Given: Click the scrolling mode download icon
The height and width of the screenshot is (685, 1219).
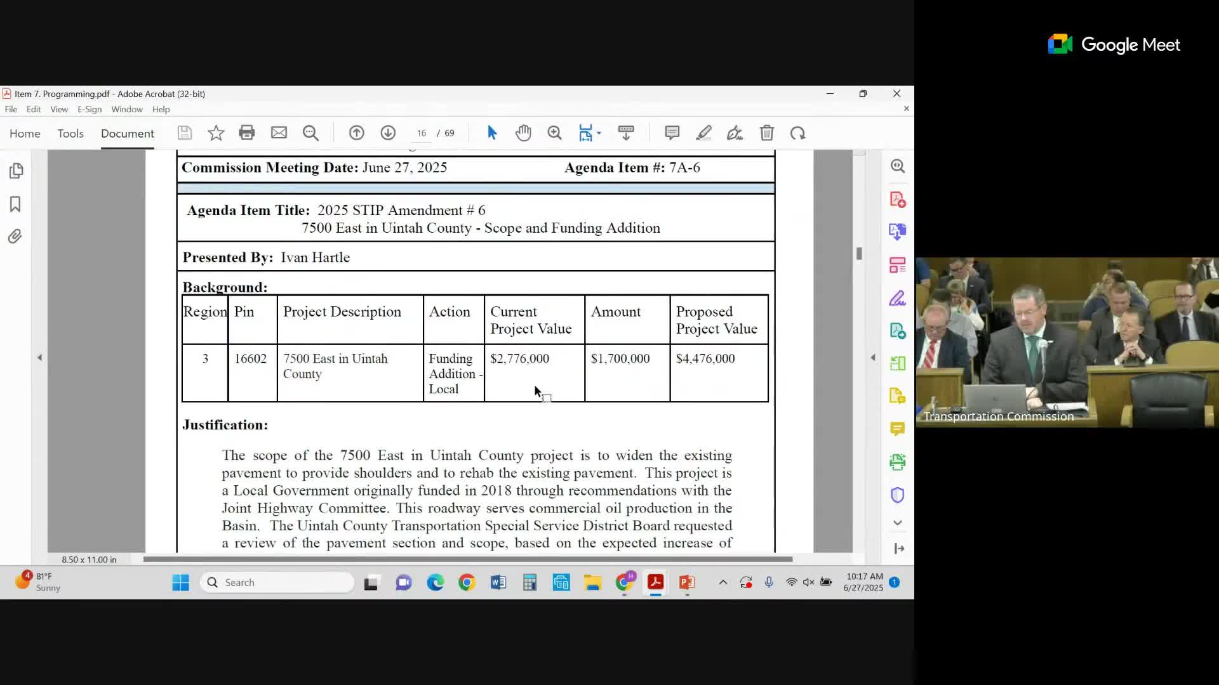Looking at the screenshot, I should [x=626, y=133].
